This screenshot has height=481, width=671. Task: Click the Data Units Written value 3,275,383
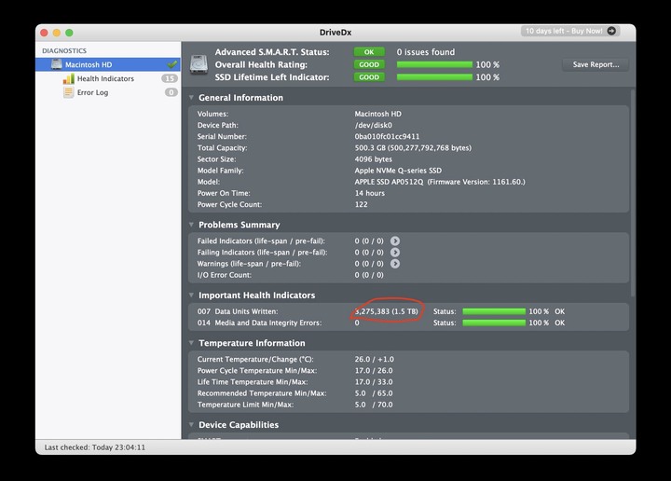click(x=387, y=311)
